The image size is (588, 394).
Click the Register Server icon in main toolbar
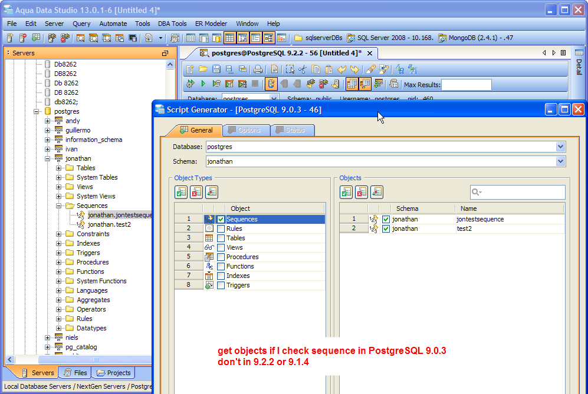10,38
